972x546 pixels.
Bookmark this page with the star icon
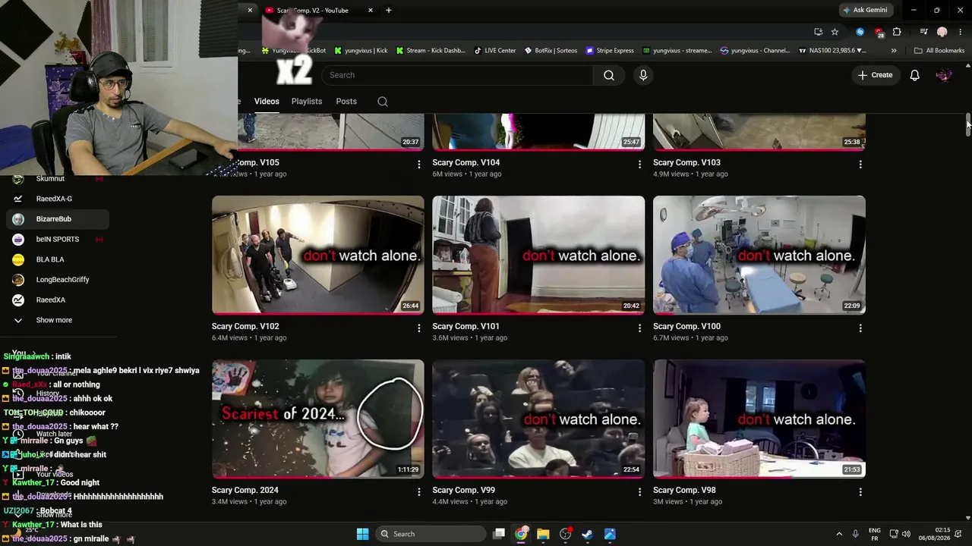[835, 32]
